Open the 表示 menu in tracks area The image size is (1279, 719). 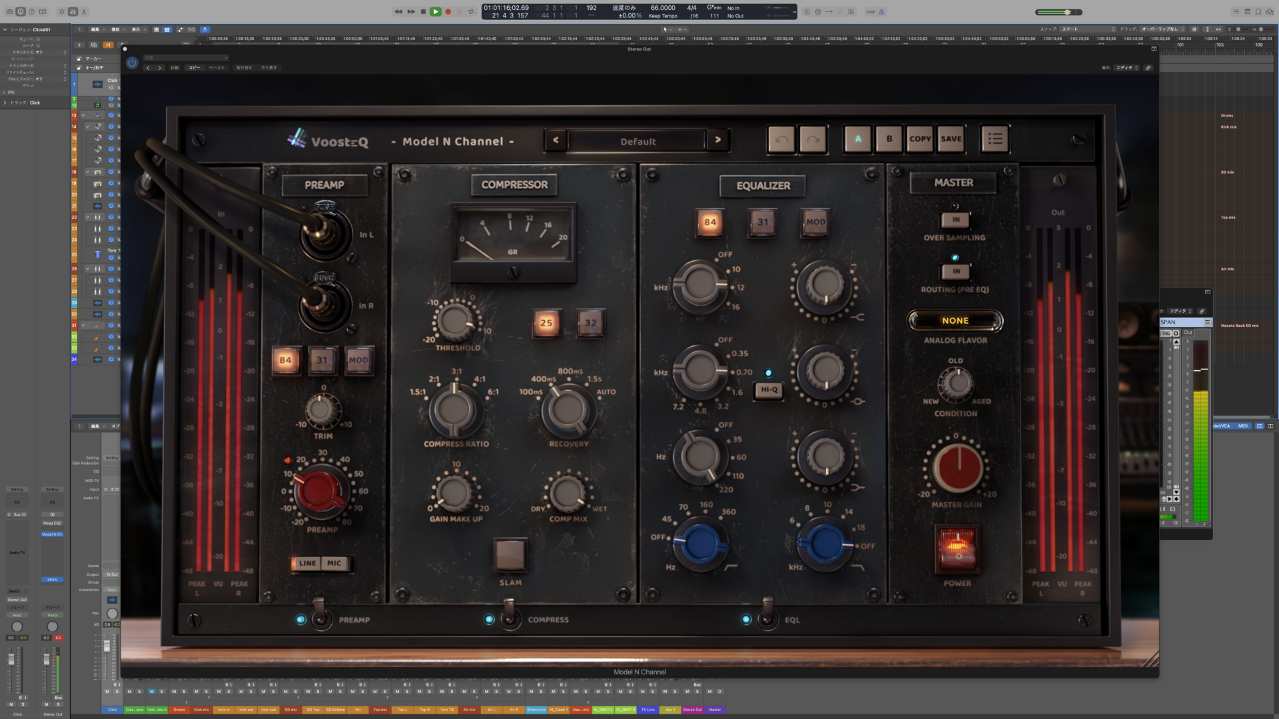(x=137, y=29)
